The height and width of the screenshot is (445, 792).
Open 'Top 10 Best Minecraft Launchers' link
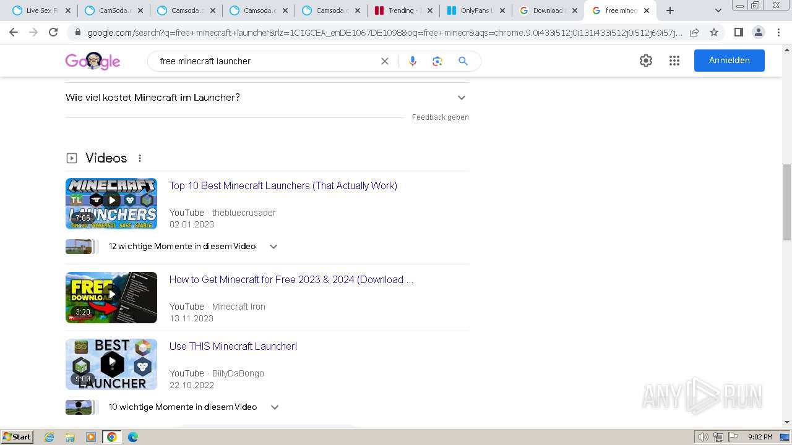(x=283, y=186)
